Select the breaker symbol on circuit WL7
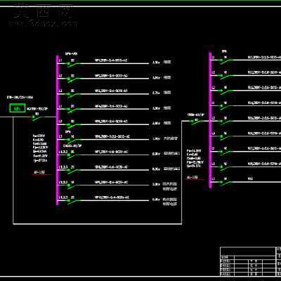 click(226, 152)
